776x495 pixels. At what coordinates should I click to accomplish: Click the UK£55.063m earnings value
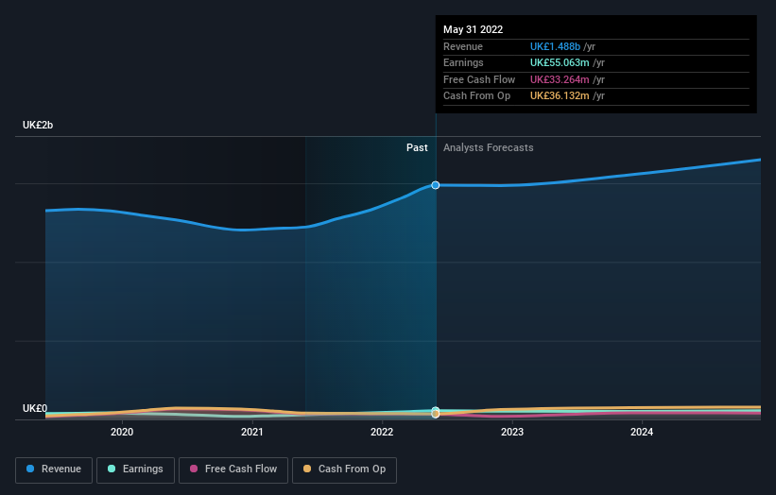pyautogui.click(x=560, y=62)
